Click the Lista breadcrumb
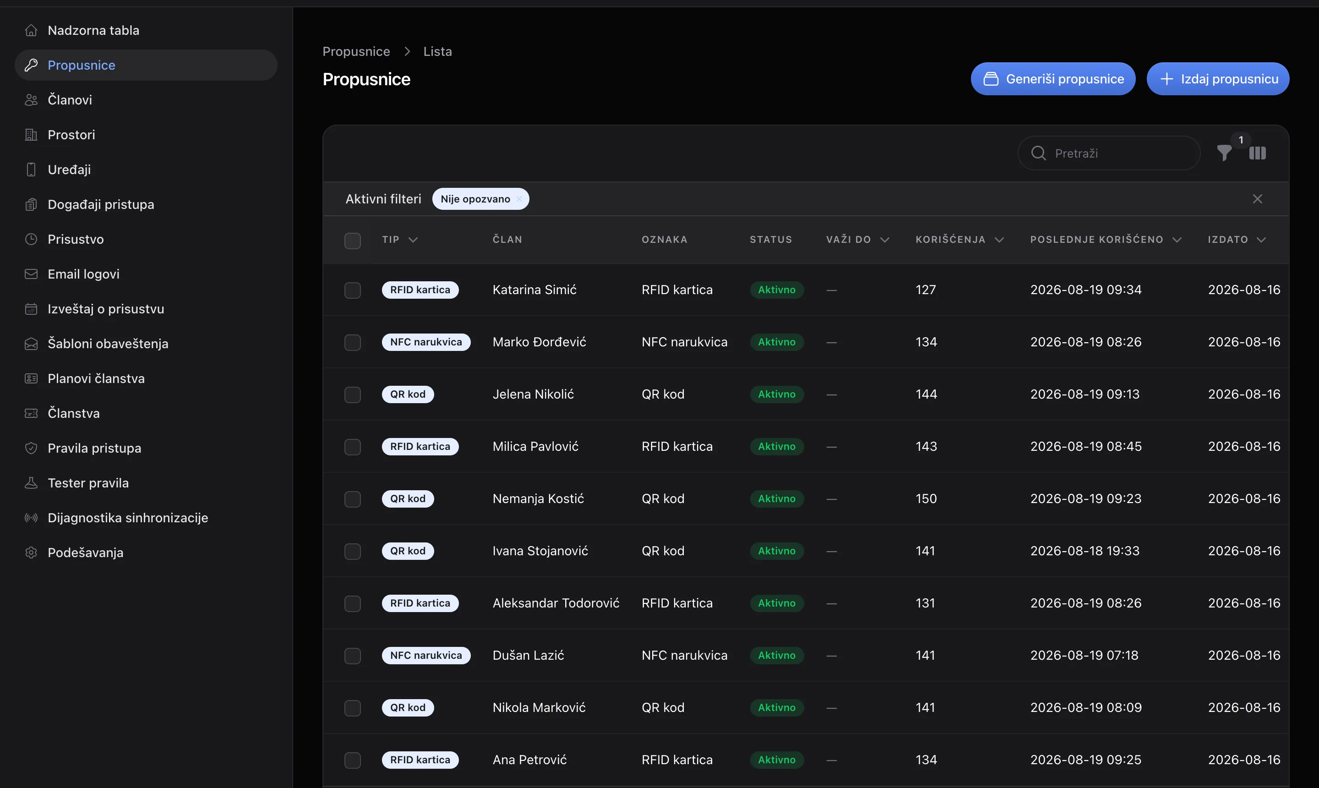 pos(437,51)
